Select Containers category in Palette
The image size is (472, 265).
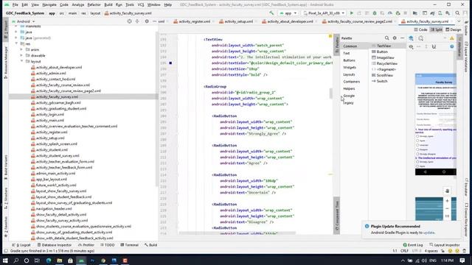pos(351,82)
